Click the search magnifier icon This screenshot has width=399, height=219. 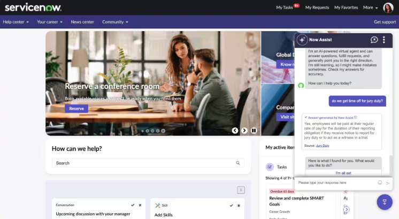(237, 163)
